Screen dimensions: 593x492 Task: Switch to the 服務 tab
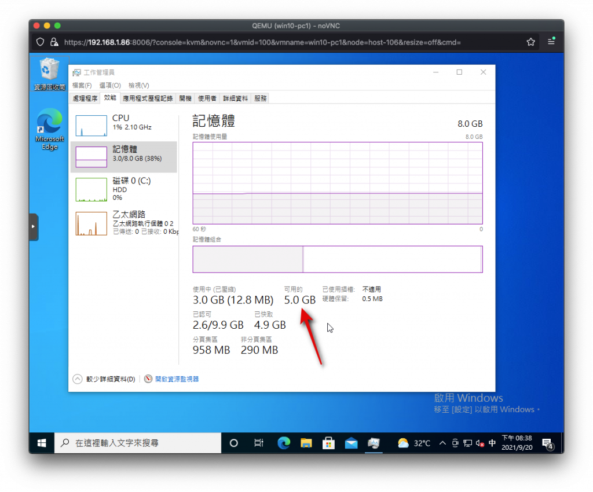tap(261, 98)
